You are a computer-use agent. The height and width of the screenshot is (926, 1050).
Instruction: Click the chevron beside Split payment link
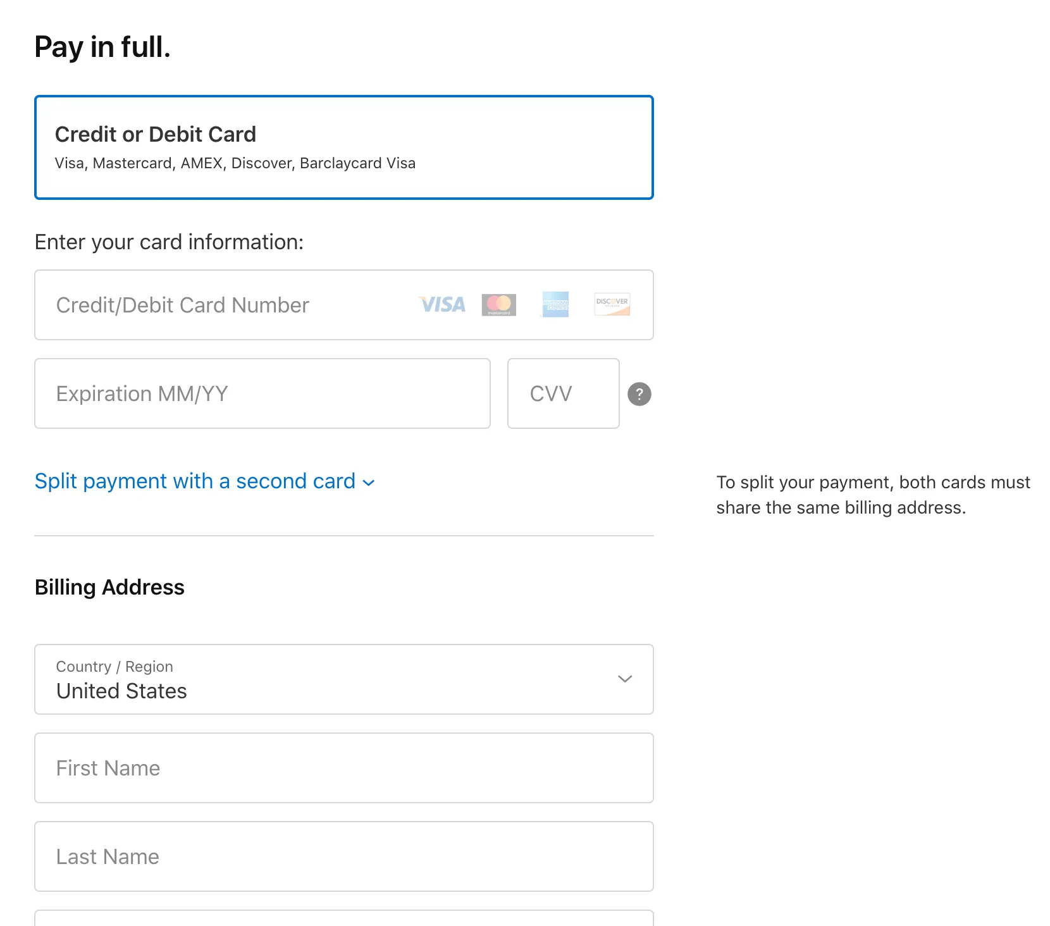369,483
